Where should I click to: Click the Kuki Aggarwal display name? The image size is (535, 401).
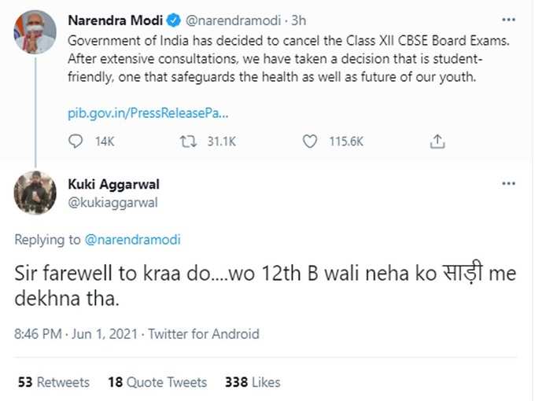click(115, 184)
